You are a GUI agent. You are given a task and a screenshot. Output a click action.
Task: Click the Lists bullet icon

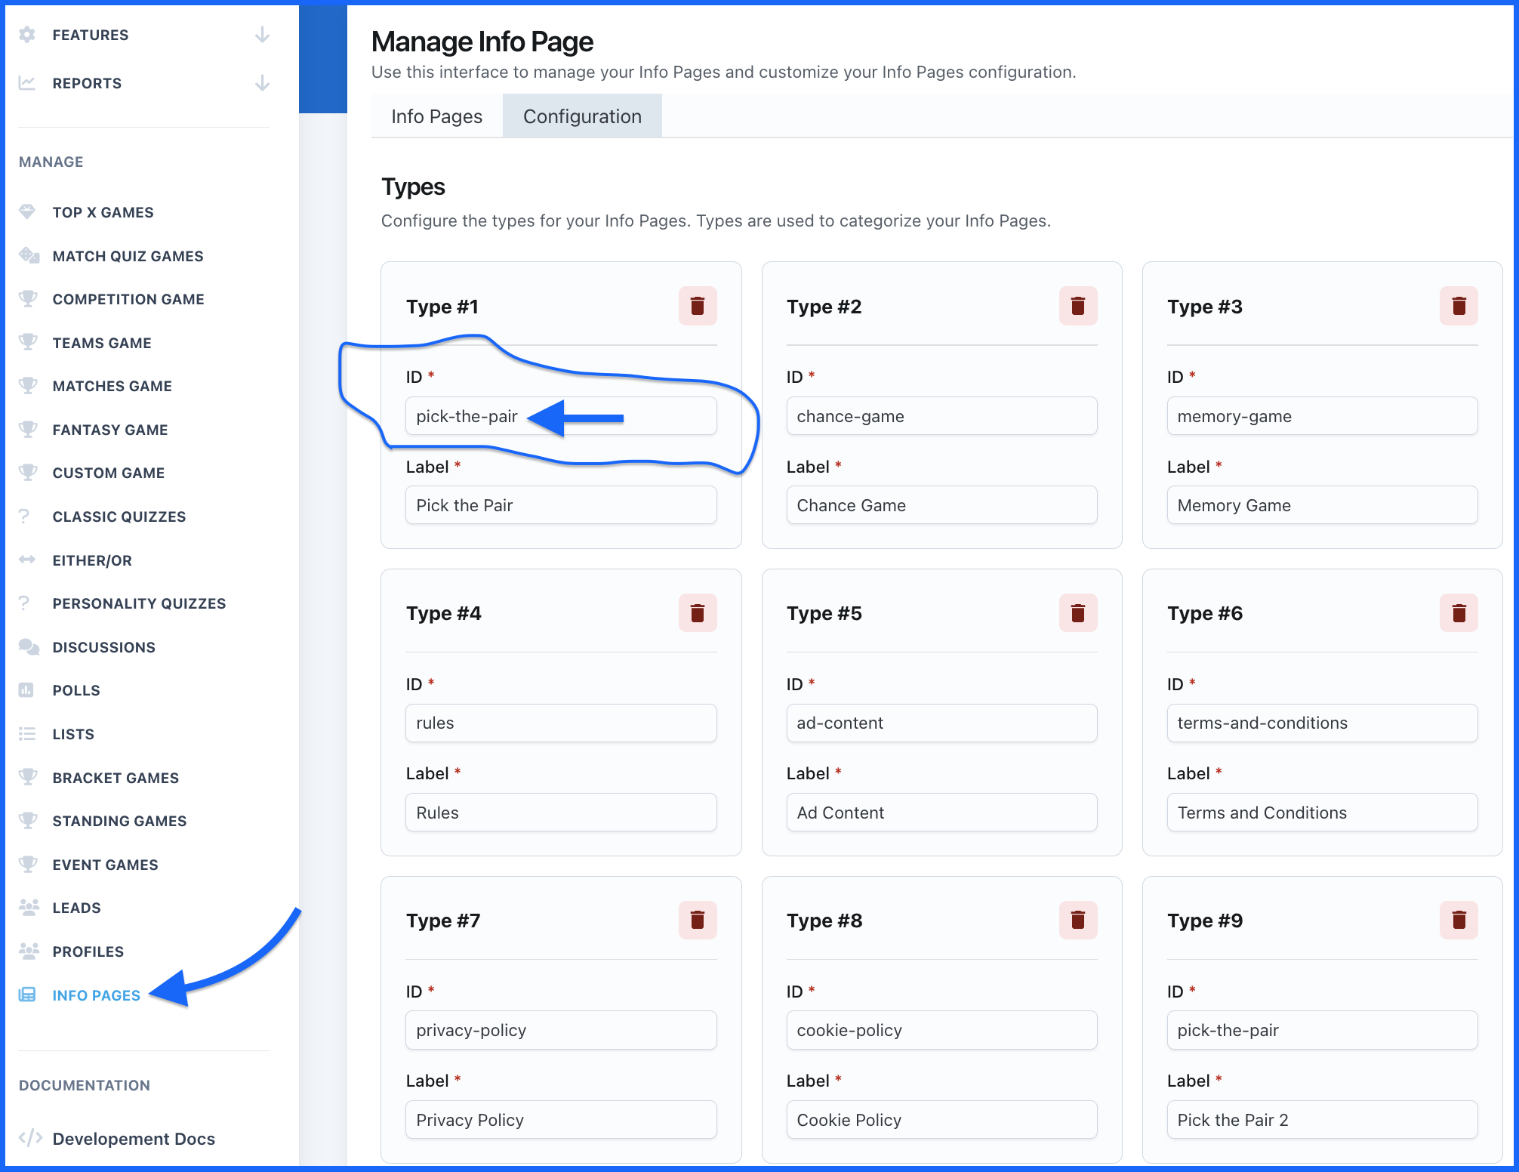[27, 734]
